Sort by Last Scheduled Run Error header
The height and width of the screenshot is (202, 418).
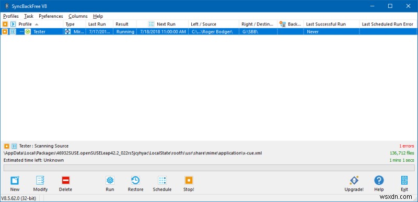(x=387, y=24)
